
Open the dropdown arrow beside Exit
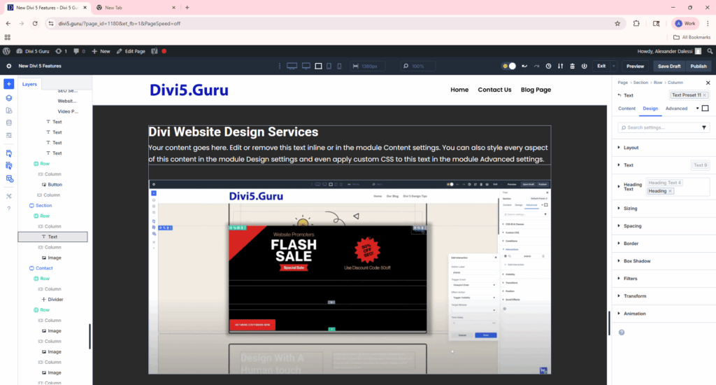[x=614, y=66]
